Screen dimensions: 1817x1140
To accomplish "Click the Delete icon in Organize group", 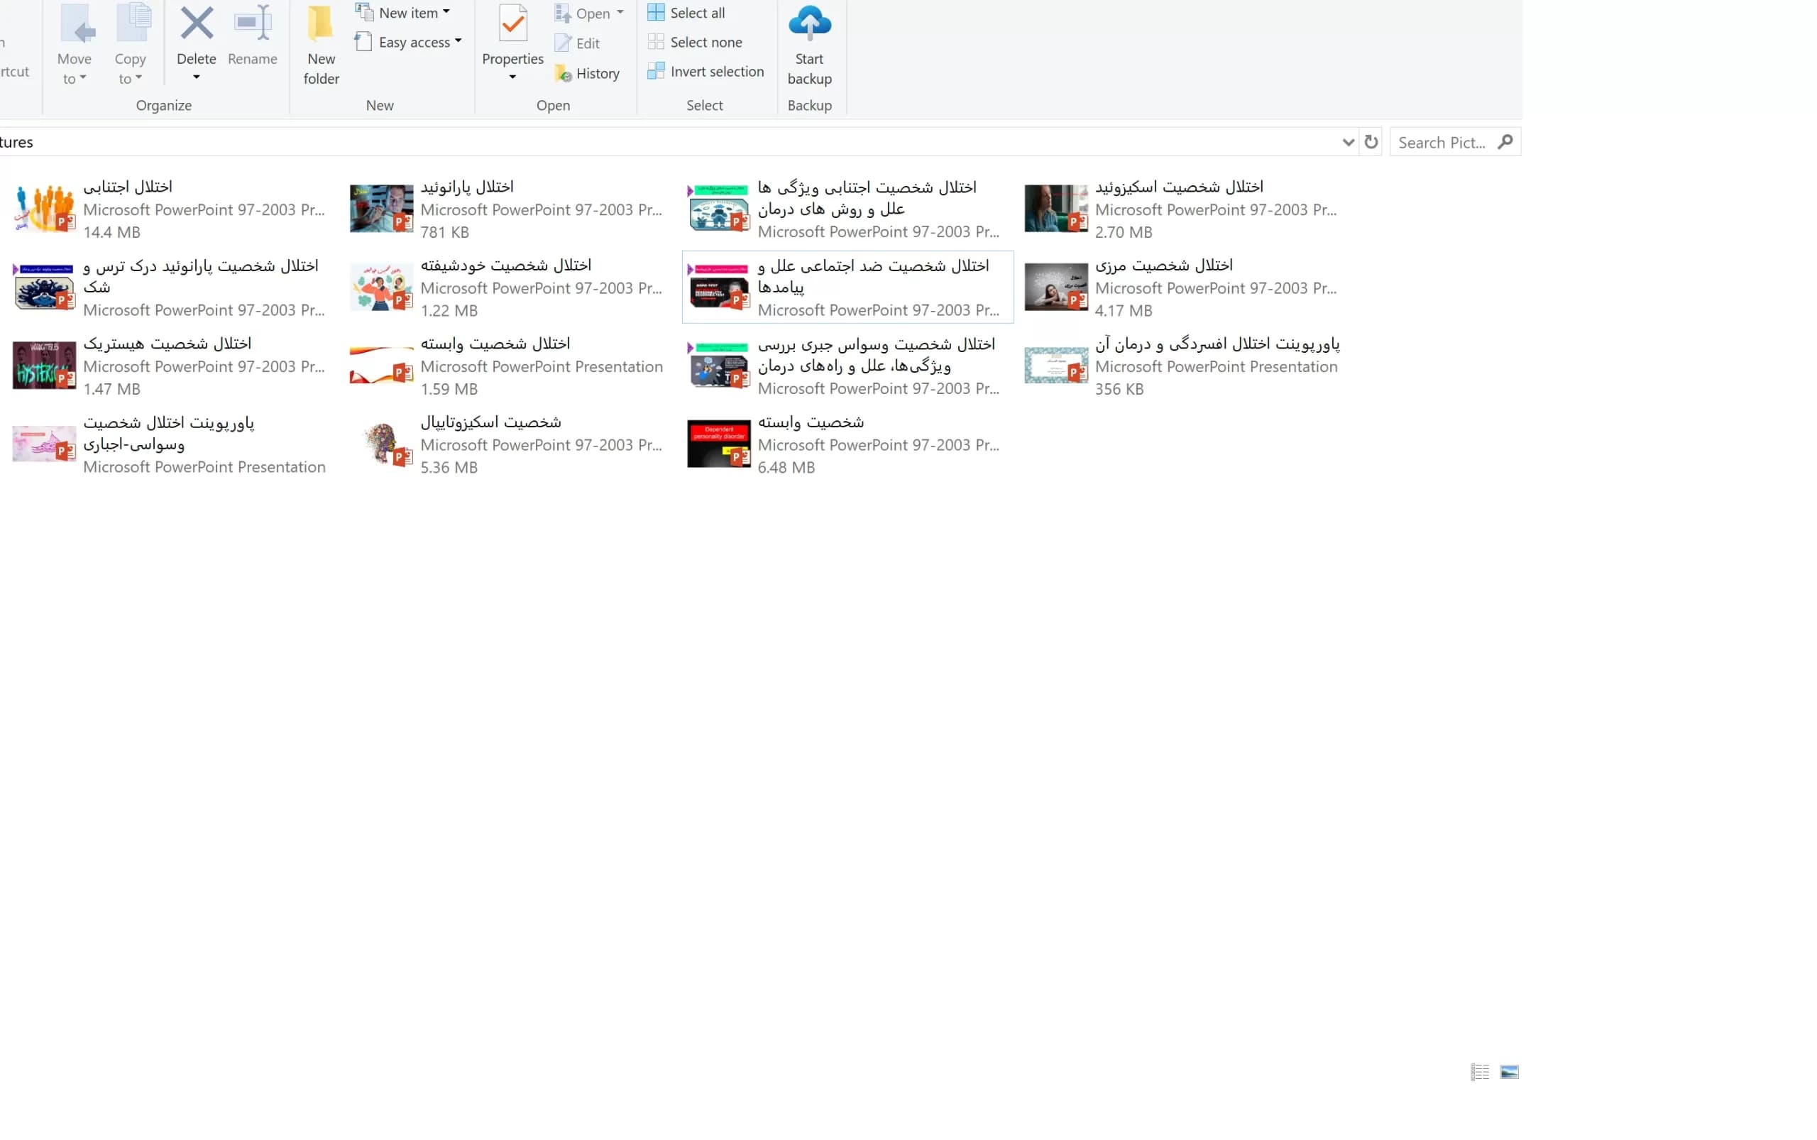I will [196, 24].
